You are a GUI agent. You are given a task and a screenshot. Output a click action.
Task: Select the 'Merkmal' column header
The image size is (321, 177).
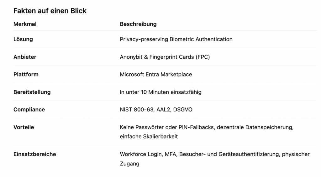click(25, 24)
